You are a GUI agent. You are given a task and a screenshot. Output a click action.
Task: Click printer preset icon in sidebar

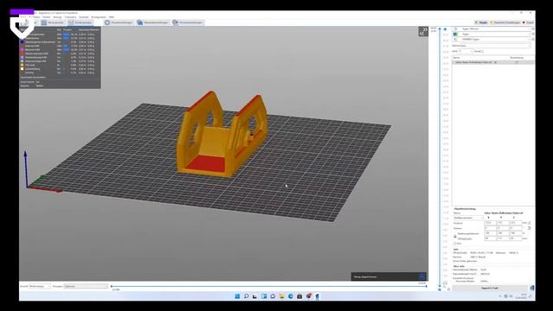[455, 40]
